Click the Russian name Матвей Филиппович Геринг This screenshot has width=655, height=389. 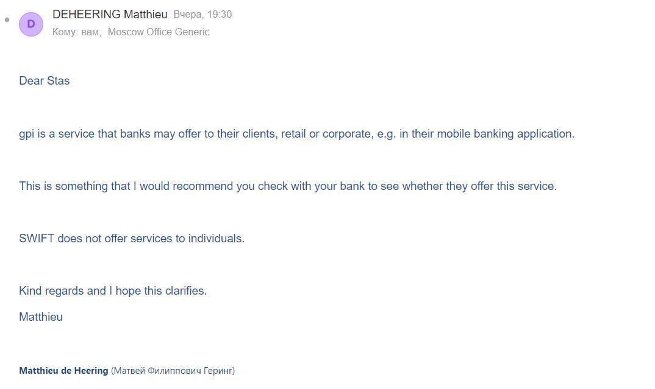(173, 371)
